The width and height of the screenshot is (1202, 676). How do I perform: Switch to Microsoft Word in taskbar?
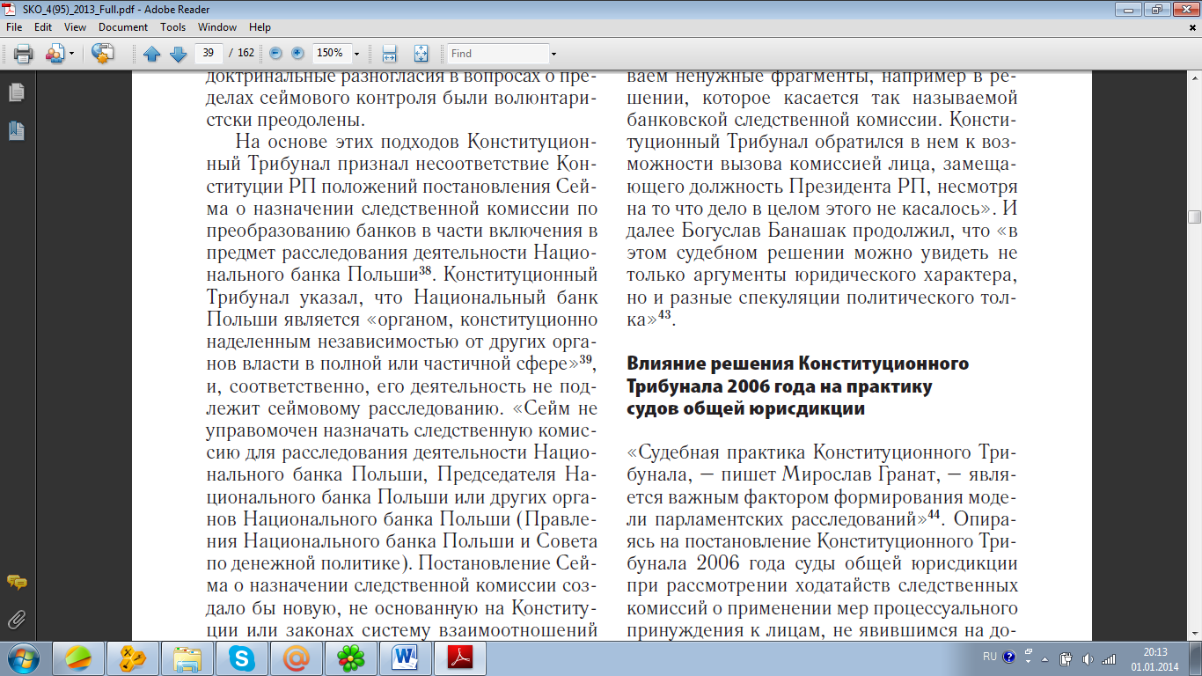(406, 658)
